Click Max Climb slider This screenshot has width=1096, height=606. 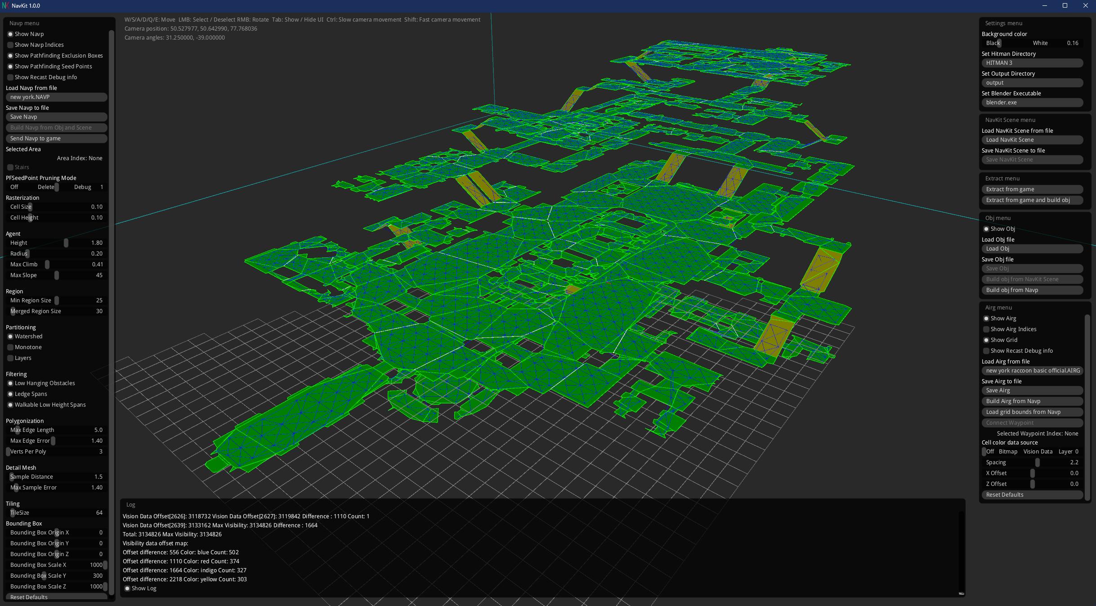point(56,265)
